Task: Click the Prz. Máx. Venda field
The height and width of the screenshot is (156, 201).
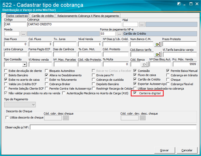Action: pyautogui.click(x=185, y=64)
